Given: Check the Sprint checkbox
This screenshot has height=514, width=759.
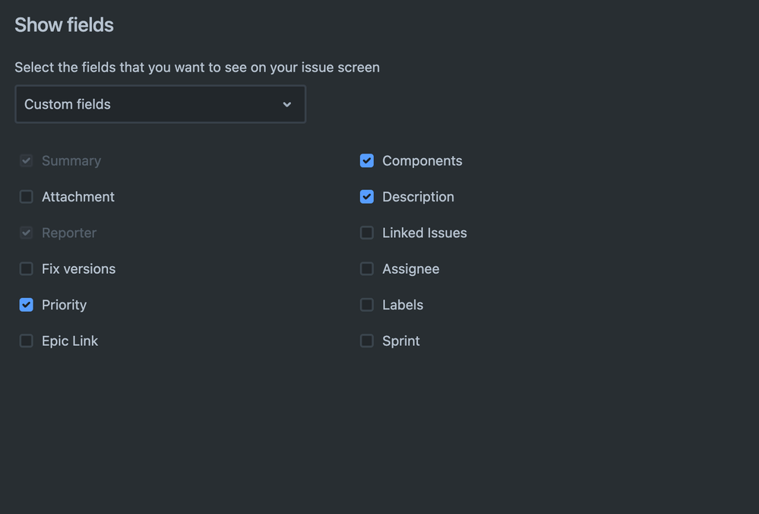Looking at the screenshot, I should [x=367, y=341].
